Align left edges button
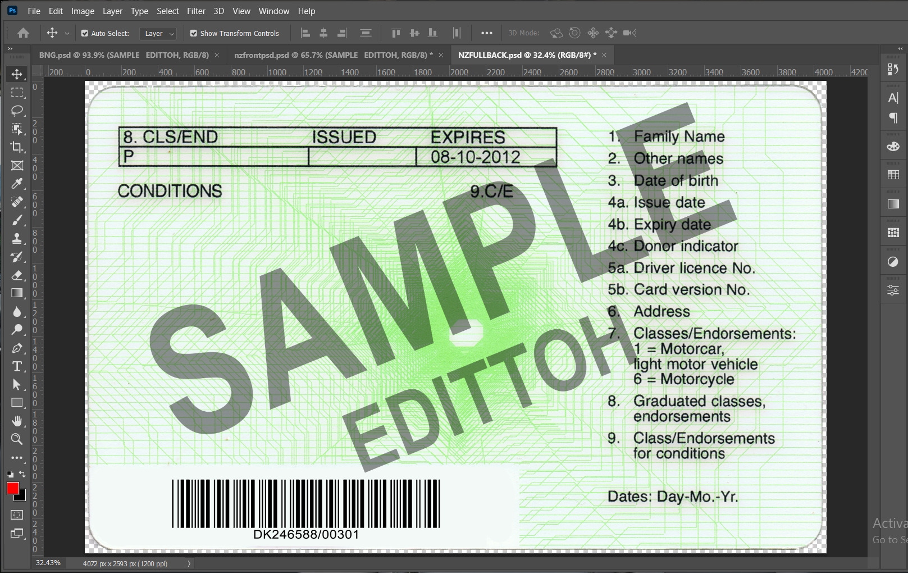 [305, 33]
